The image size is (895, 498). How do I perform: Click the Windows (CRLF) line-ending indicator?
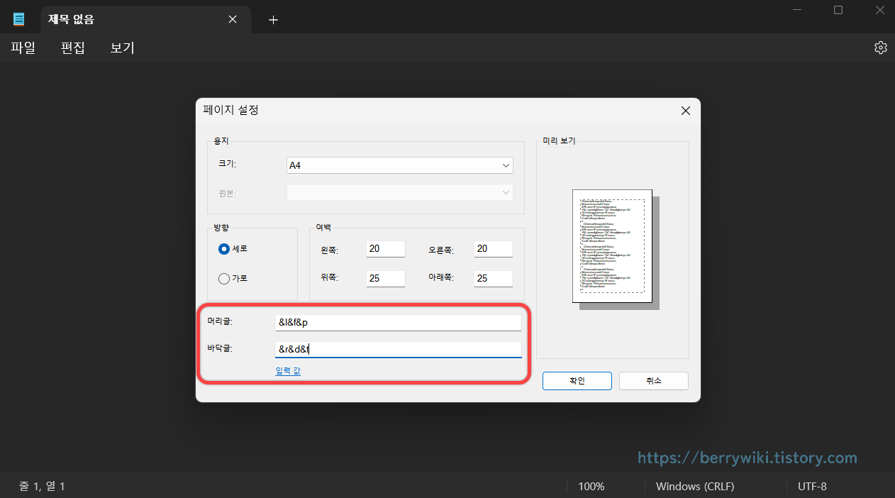[x=695, y=486]
